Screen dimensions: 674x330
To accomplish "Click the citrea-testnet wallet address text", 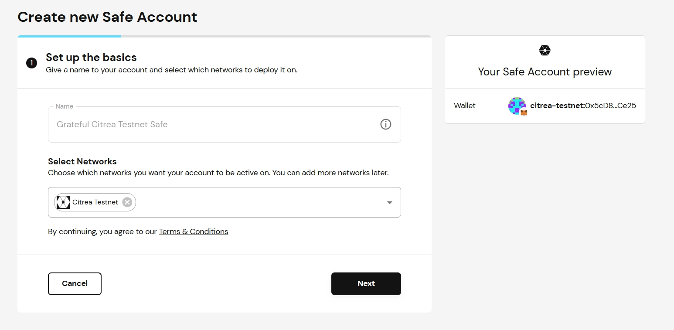I will click(583, 105).
